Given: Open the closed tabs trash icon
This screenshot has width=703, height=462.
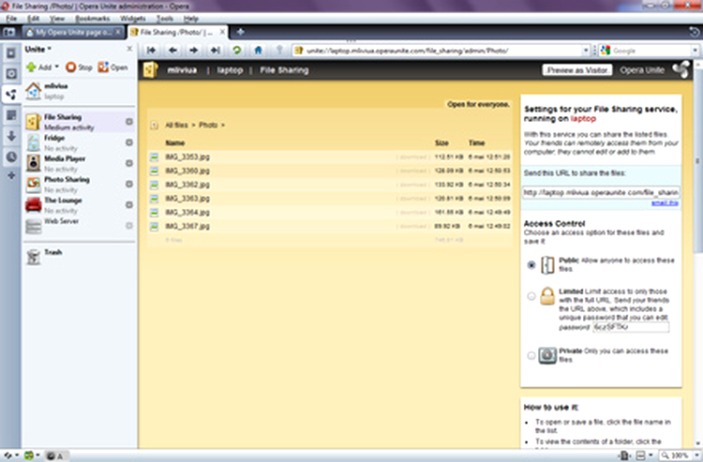Looking at the screenshot, I should coord(694,32).
